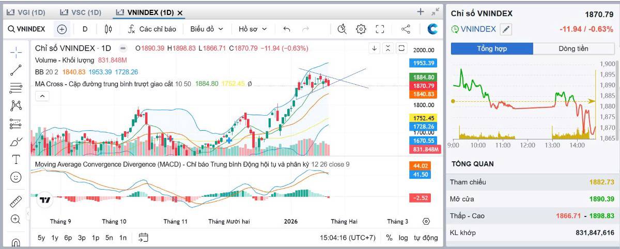Screen dimensions: 620x249
Task: Redo the last chart action
Action: 305,29
